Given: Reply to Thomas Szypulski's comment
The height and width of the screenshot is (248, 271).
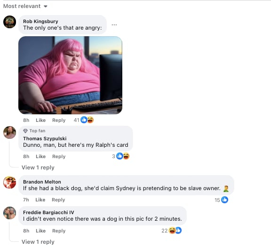Looking at the screenshot, I should [59, 156].
